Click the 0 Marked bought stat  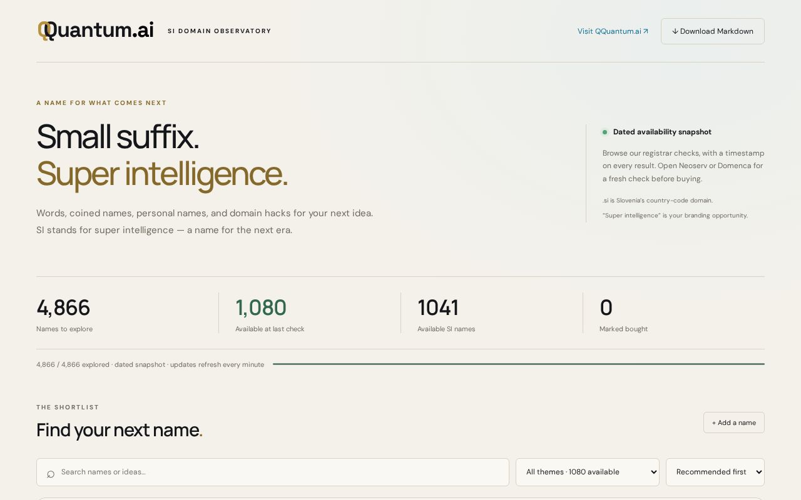coord(623,314)
